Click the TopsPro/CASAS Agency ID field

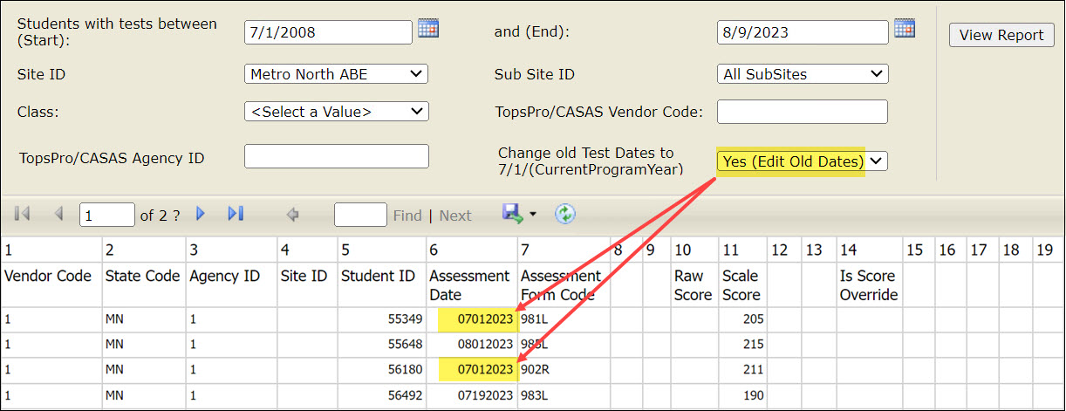(x=337, y=156)
